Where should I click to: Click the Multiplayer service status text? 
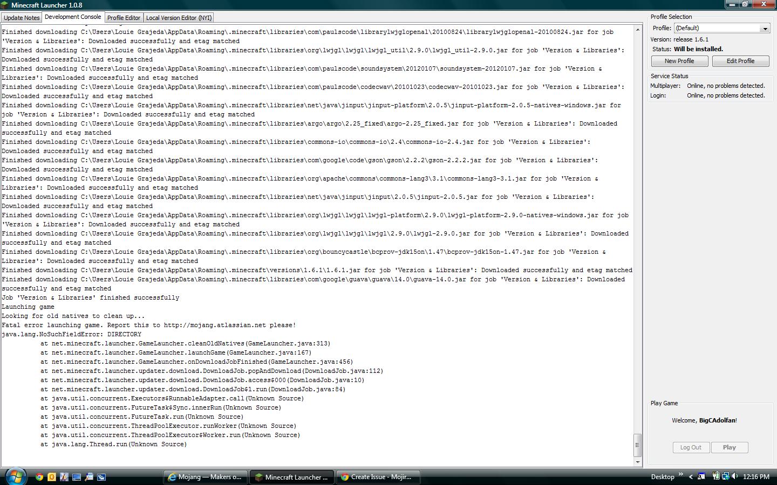pyautogui.click(x=726, y=86)
